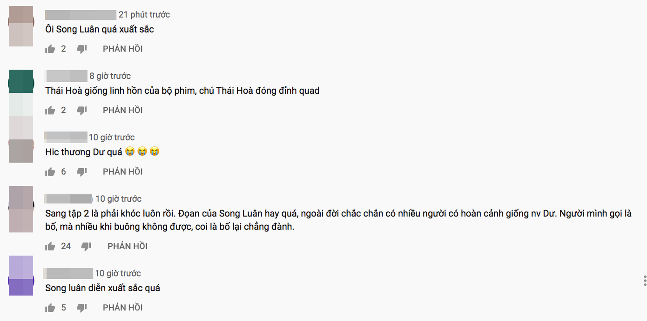Image resolution: width=647 pixels, height=321 pixels.
Task: Like the "Song luân diễn xuất sắc quá" comment
Action: click(x=50, y=308)
